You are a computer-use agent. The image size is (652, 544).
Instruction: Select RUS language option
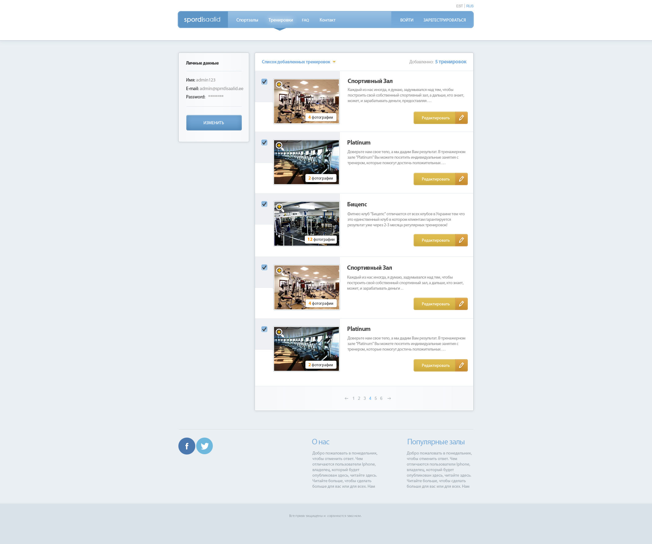pos(469,6)
